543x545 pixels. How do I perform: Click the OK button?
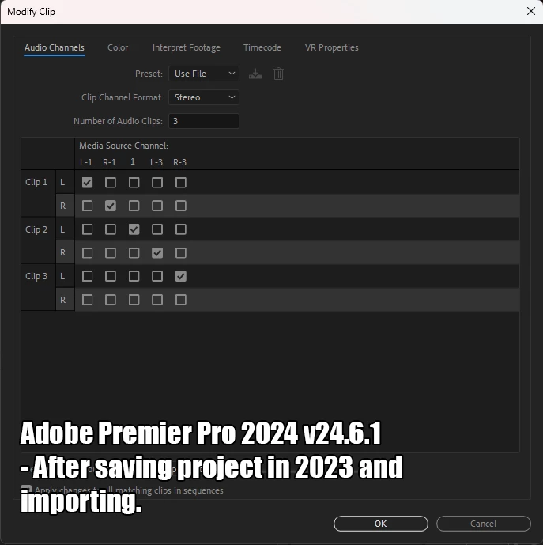pos(381,524)
